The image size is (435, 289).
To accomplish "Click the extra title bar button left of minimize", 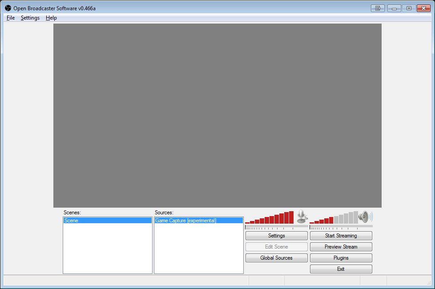I will coord(378,8).
